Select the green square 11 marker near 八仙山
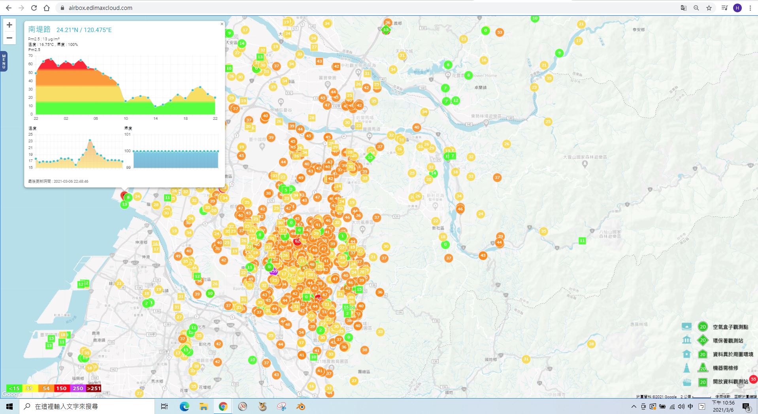The image size is (758, 414). 582,240
